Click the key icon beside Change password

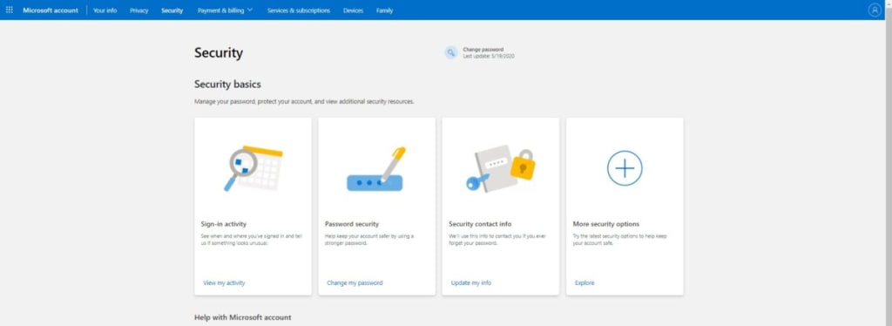[451, 53]
